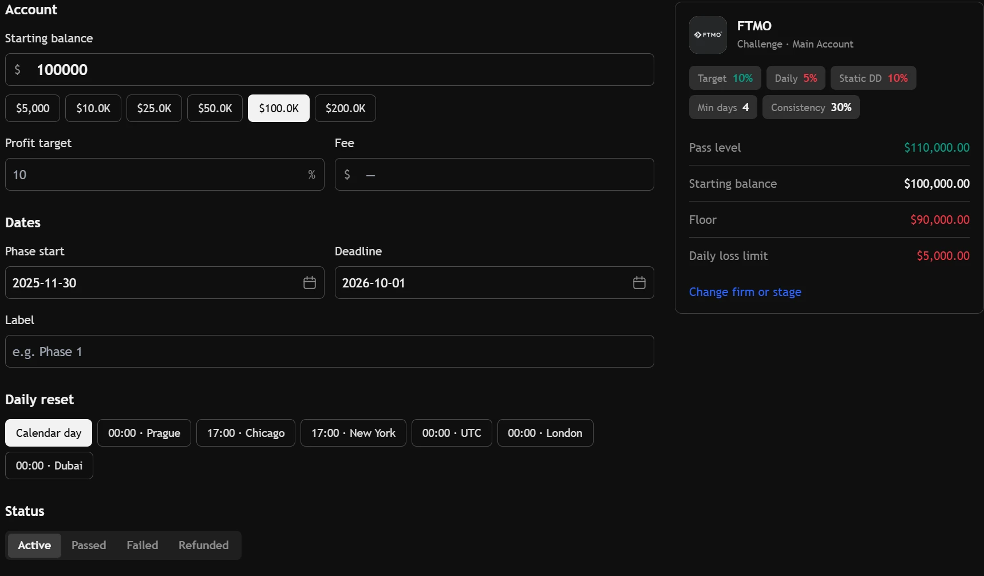This screenshot has height=576, width=984.
Task: Click the Phase start date field
Action: pyautogui.click(x=165, y=283)
